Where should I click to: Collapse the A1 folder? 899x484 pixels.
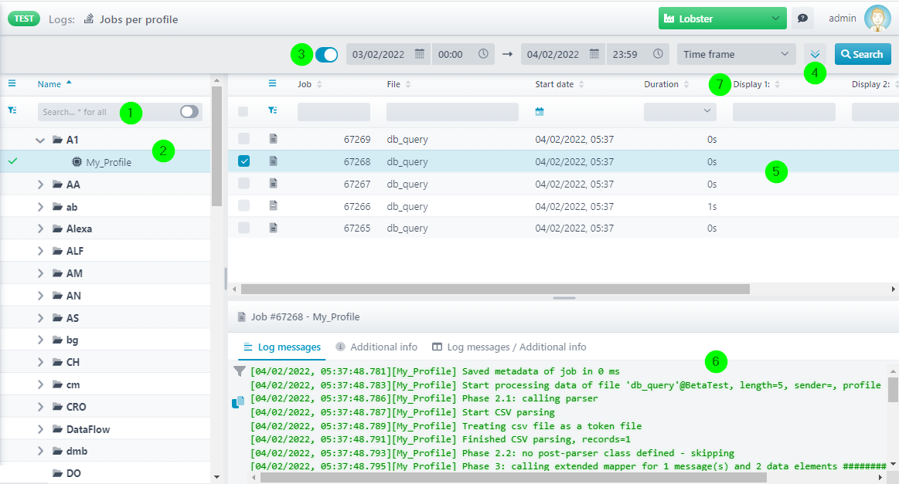point(40,140)
